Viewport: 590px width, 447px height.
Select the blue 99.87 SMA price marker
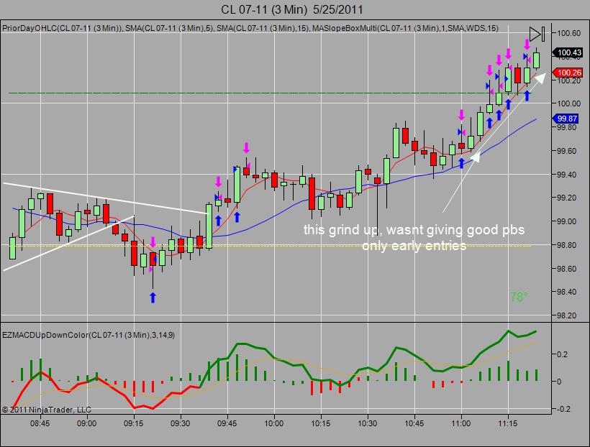(565, 119)
